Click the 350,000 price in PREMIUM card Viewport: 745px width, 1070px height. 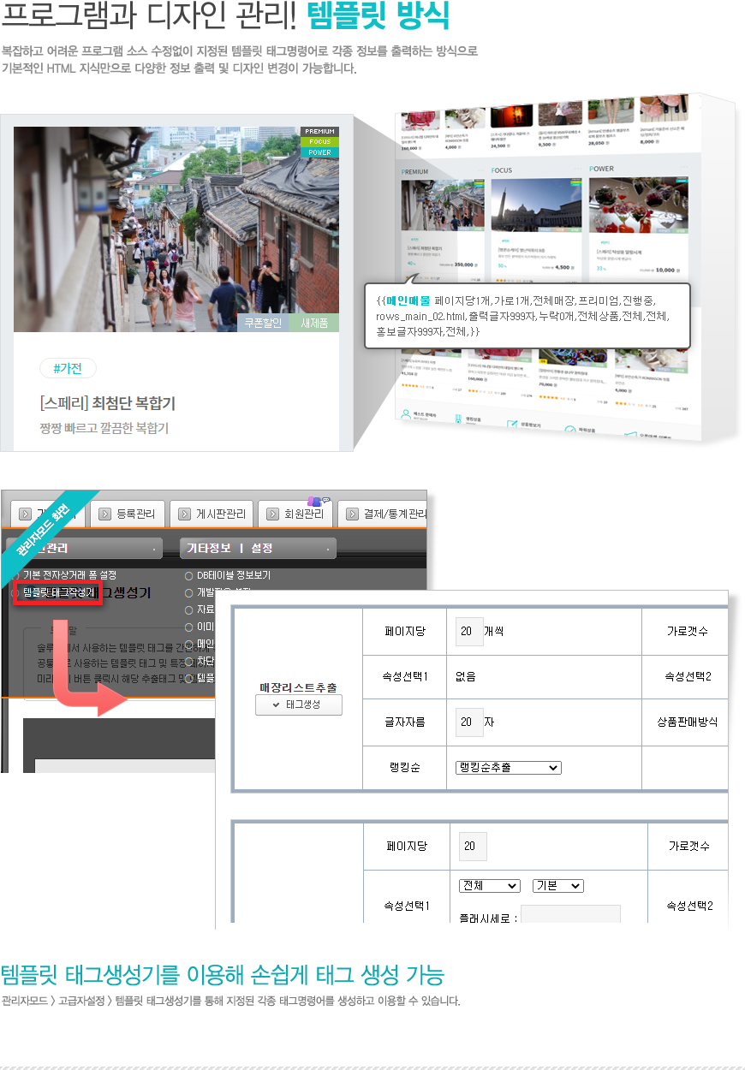click(462, 265)
